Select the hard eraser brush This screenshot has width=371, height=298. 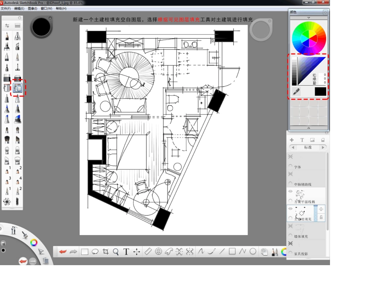[7, 78]
